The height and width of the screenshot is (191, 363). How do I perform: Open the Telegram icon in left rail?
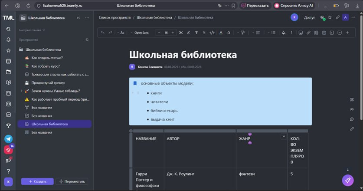pos(8,139)
